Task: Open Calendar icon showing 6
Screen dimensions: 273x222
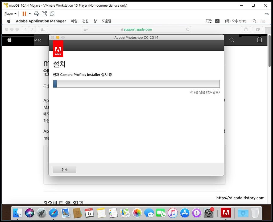Action: click(89, 213)
